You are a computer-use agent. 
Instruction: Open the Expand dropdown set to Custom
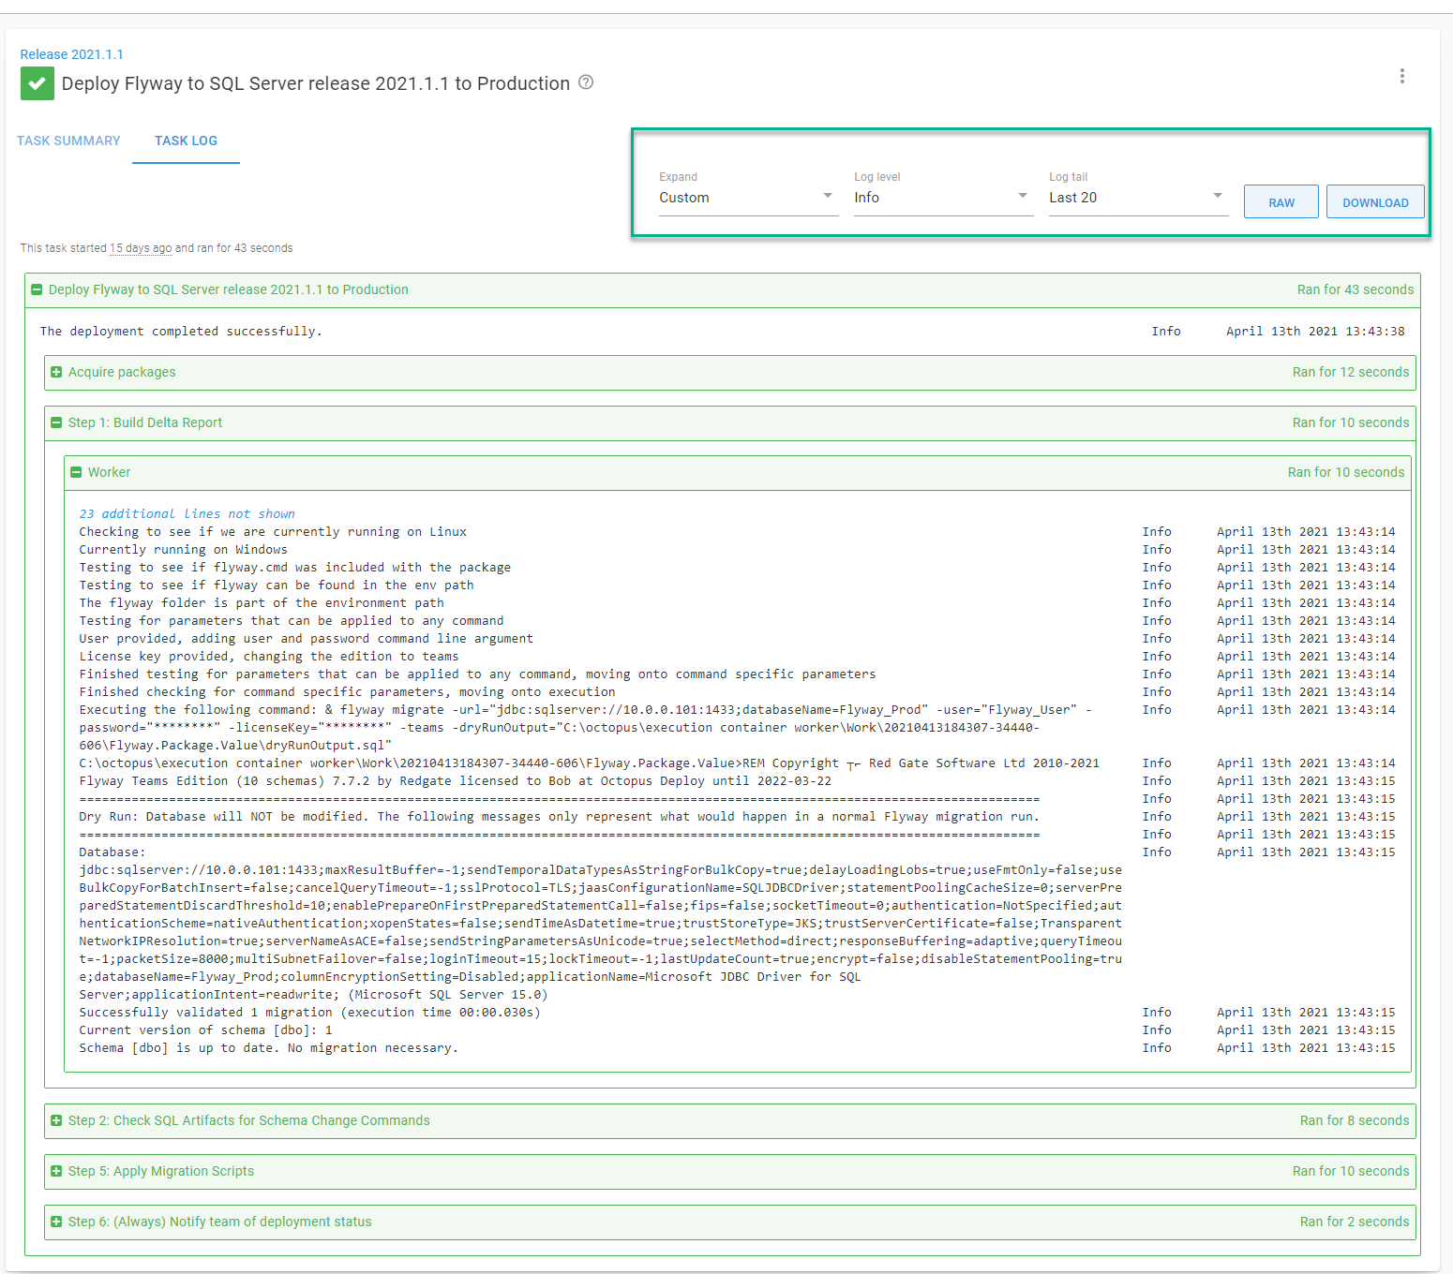tap(745, 197)
